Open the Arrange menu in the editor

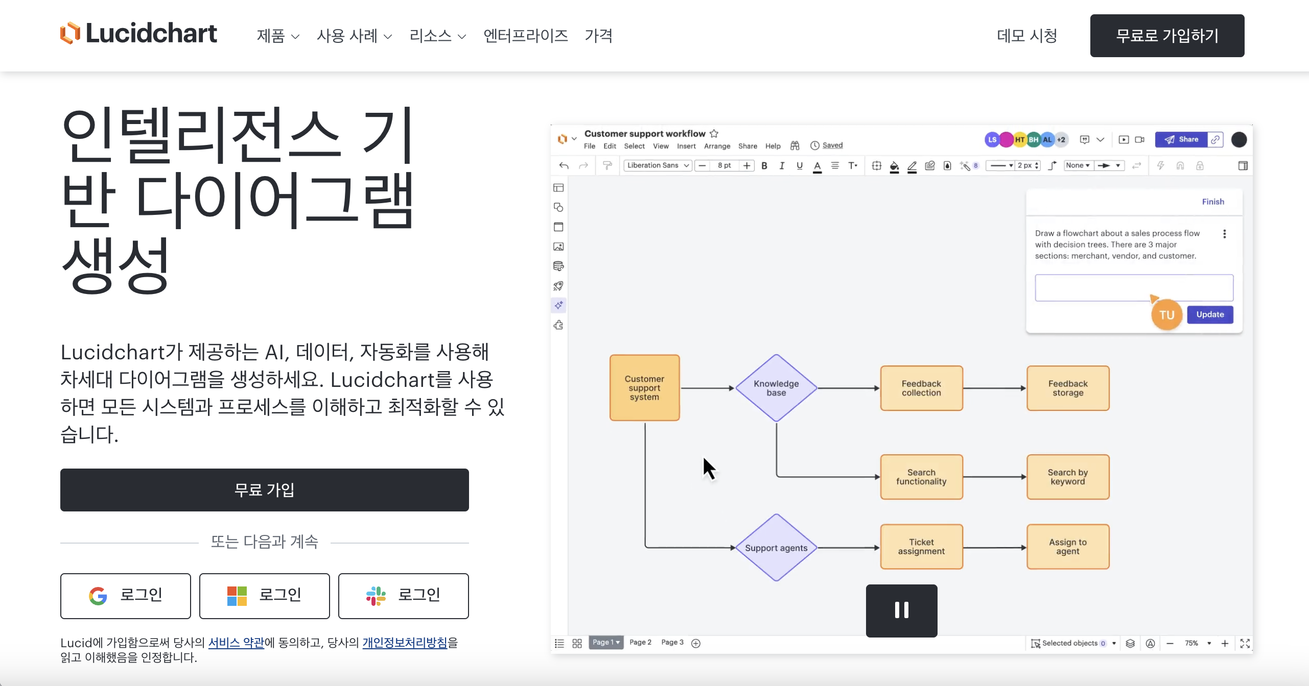coord(717,146)
